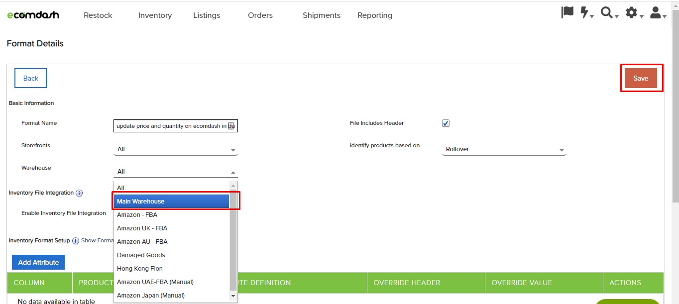Click the warehouse dropdown list scrollbar thumb
The width and height of the screenshot is (679, 304).
coord(233,240)
